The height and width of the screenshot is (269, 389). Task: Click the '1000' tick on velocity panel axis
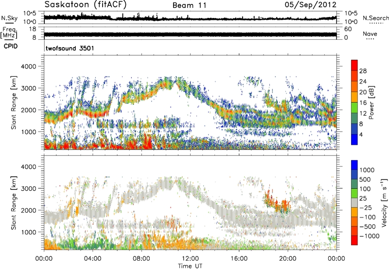pos(28,232)
